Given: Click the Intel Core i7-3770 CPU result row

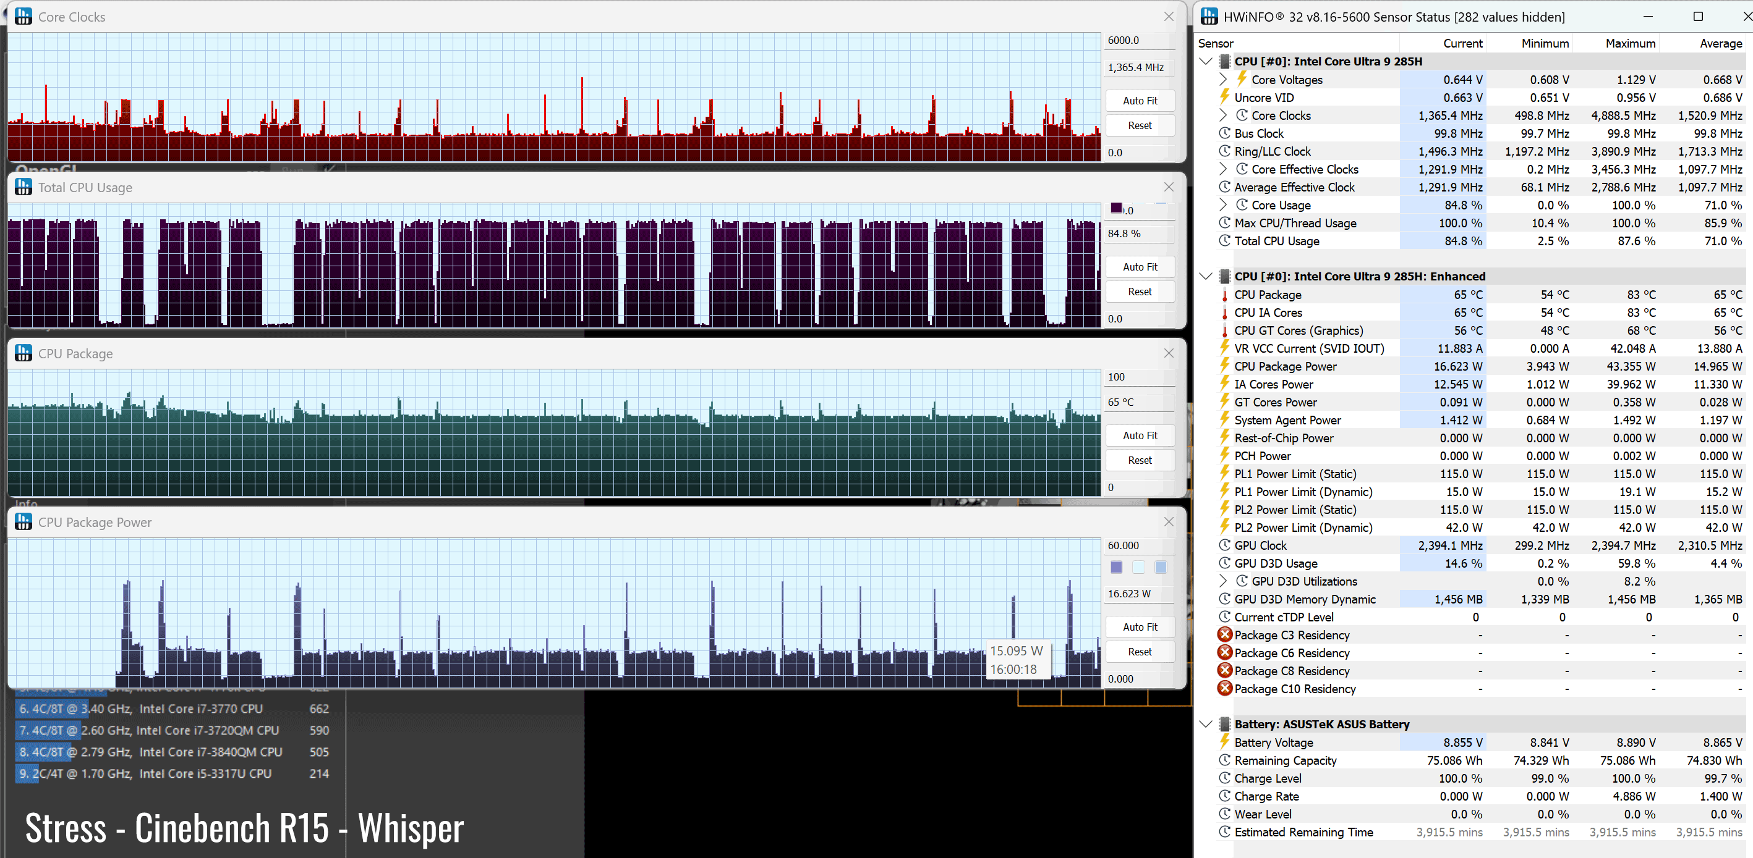Looking at the screenshot, I should click(x=174, y=709).
